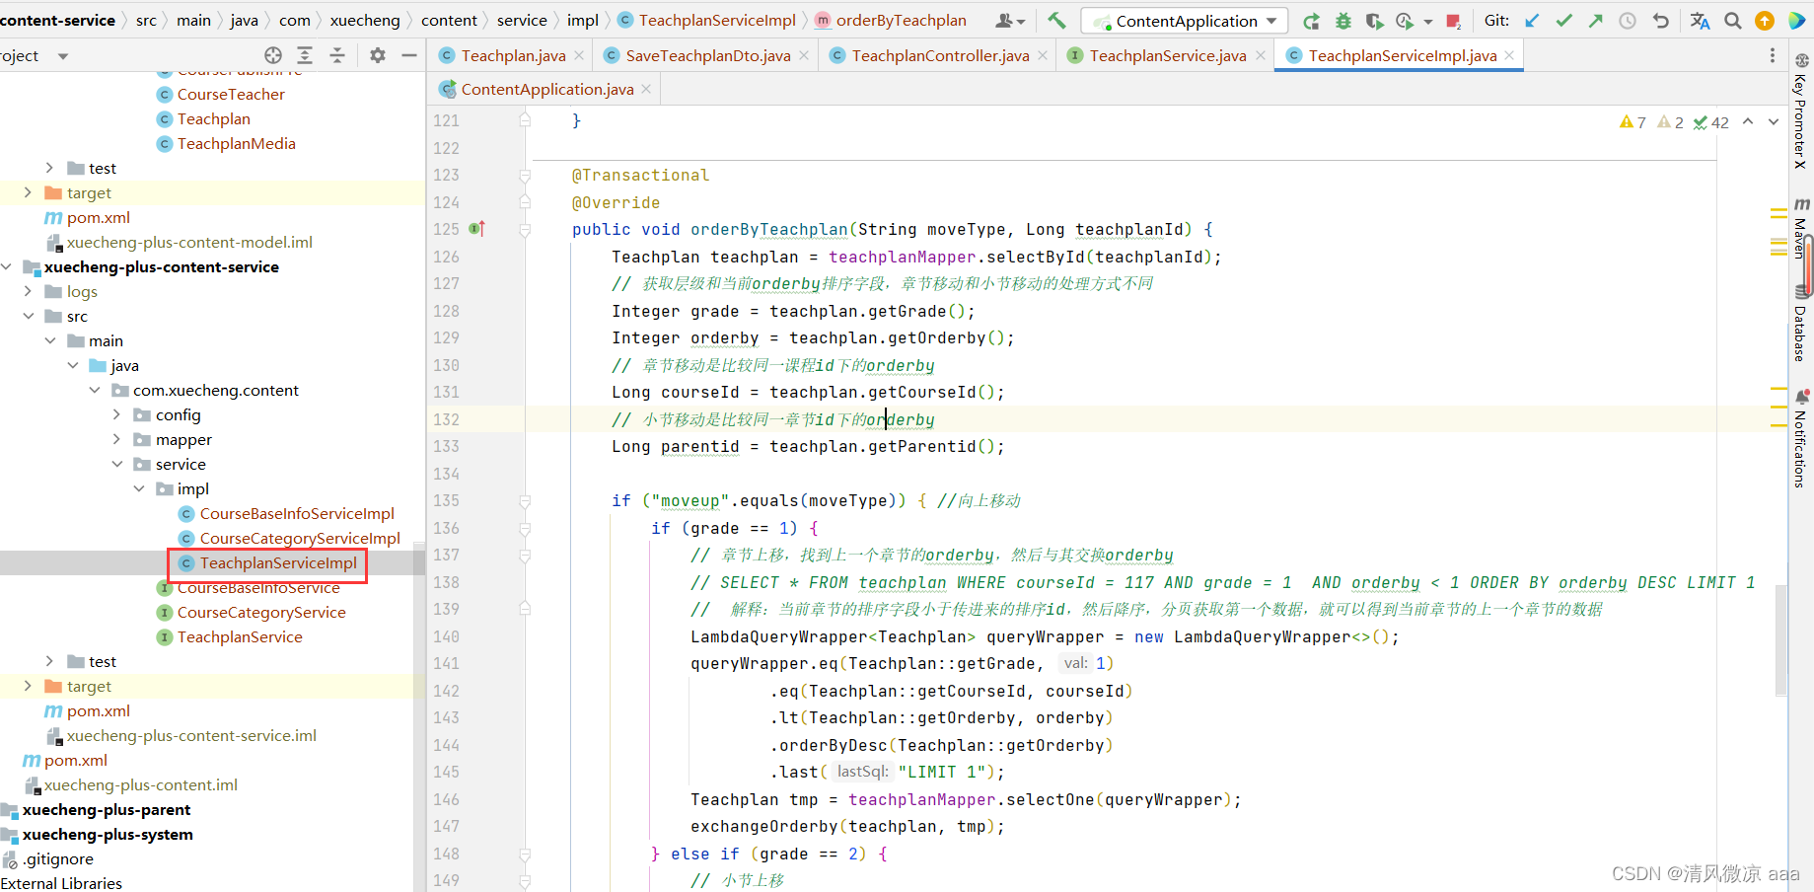Click the orderByTeachplan breadcrumb
This screenshot has height=892, width=1814.
coord(891,21)
